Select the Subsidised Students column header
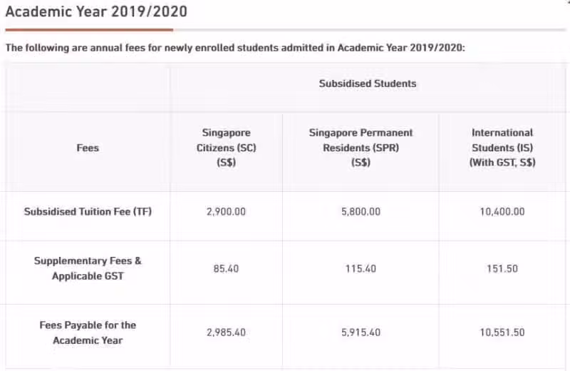The height and width of the screenshot is (371, 570). pos(368,83)
